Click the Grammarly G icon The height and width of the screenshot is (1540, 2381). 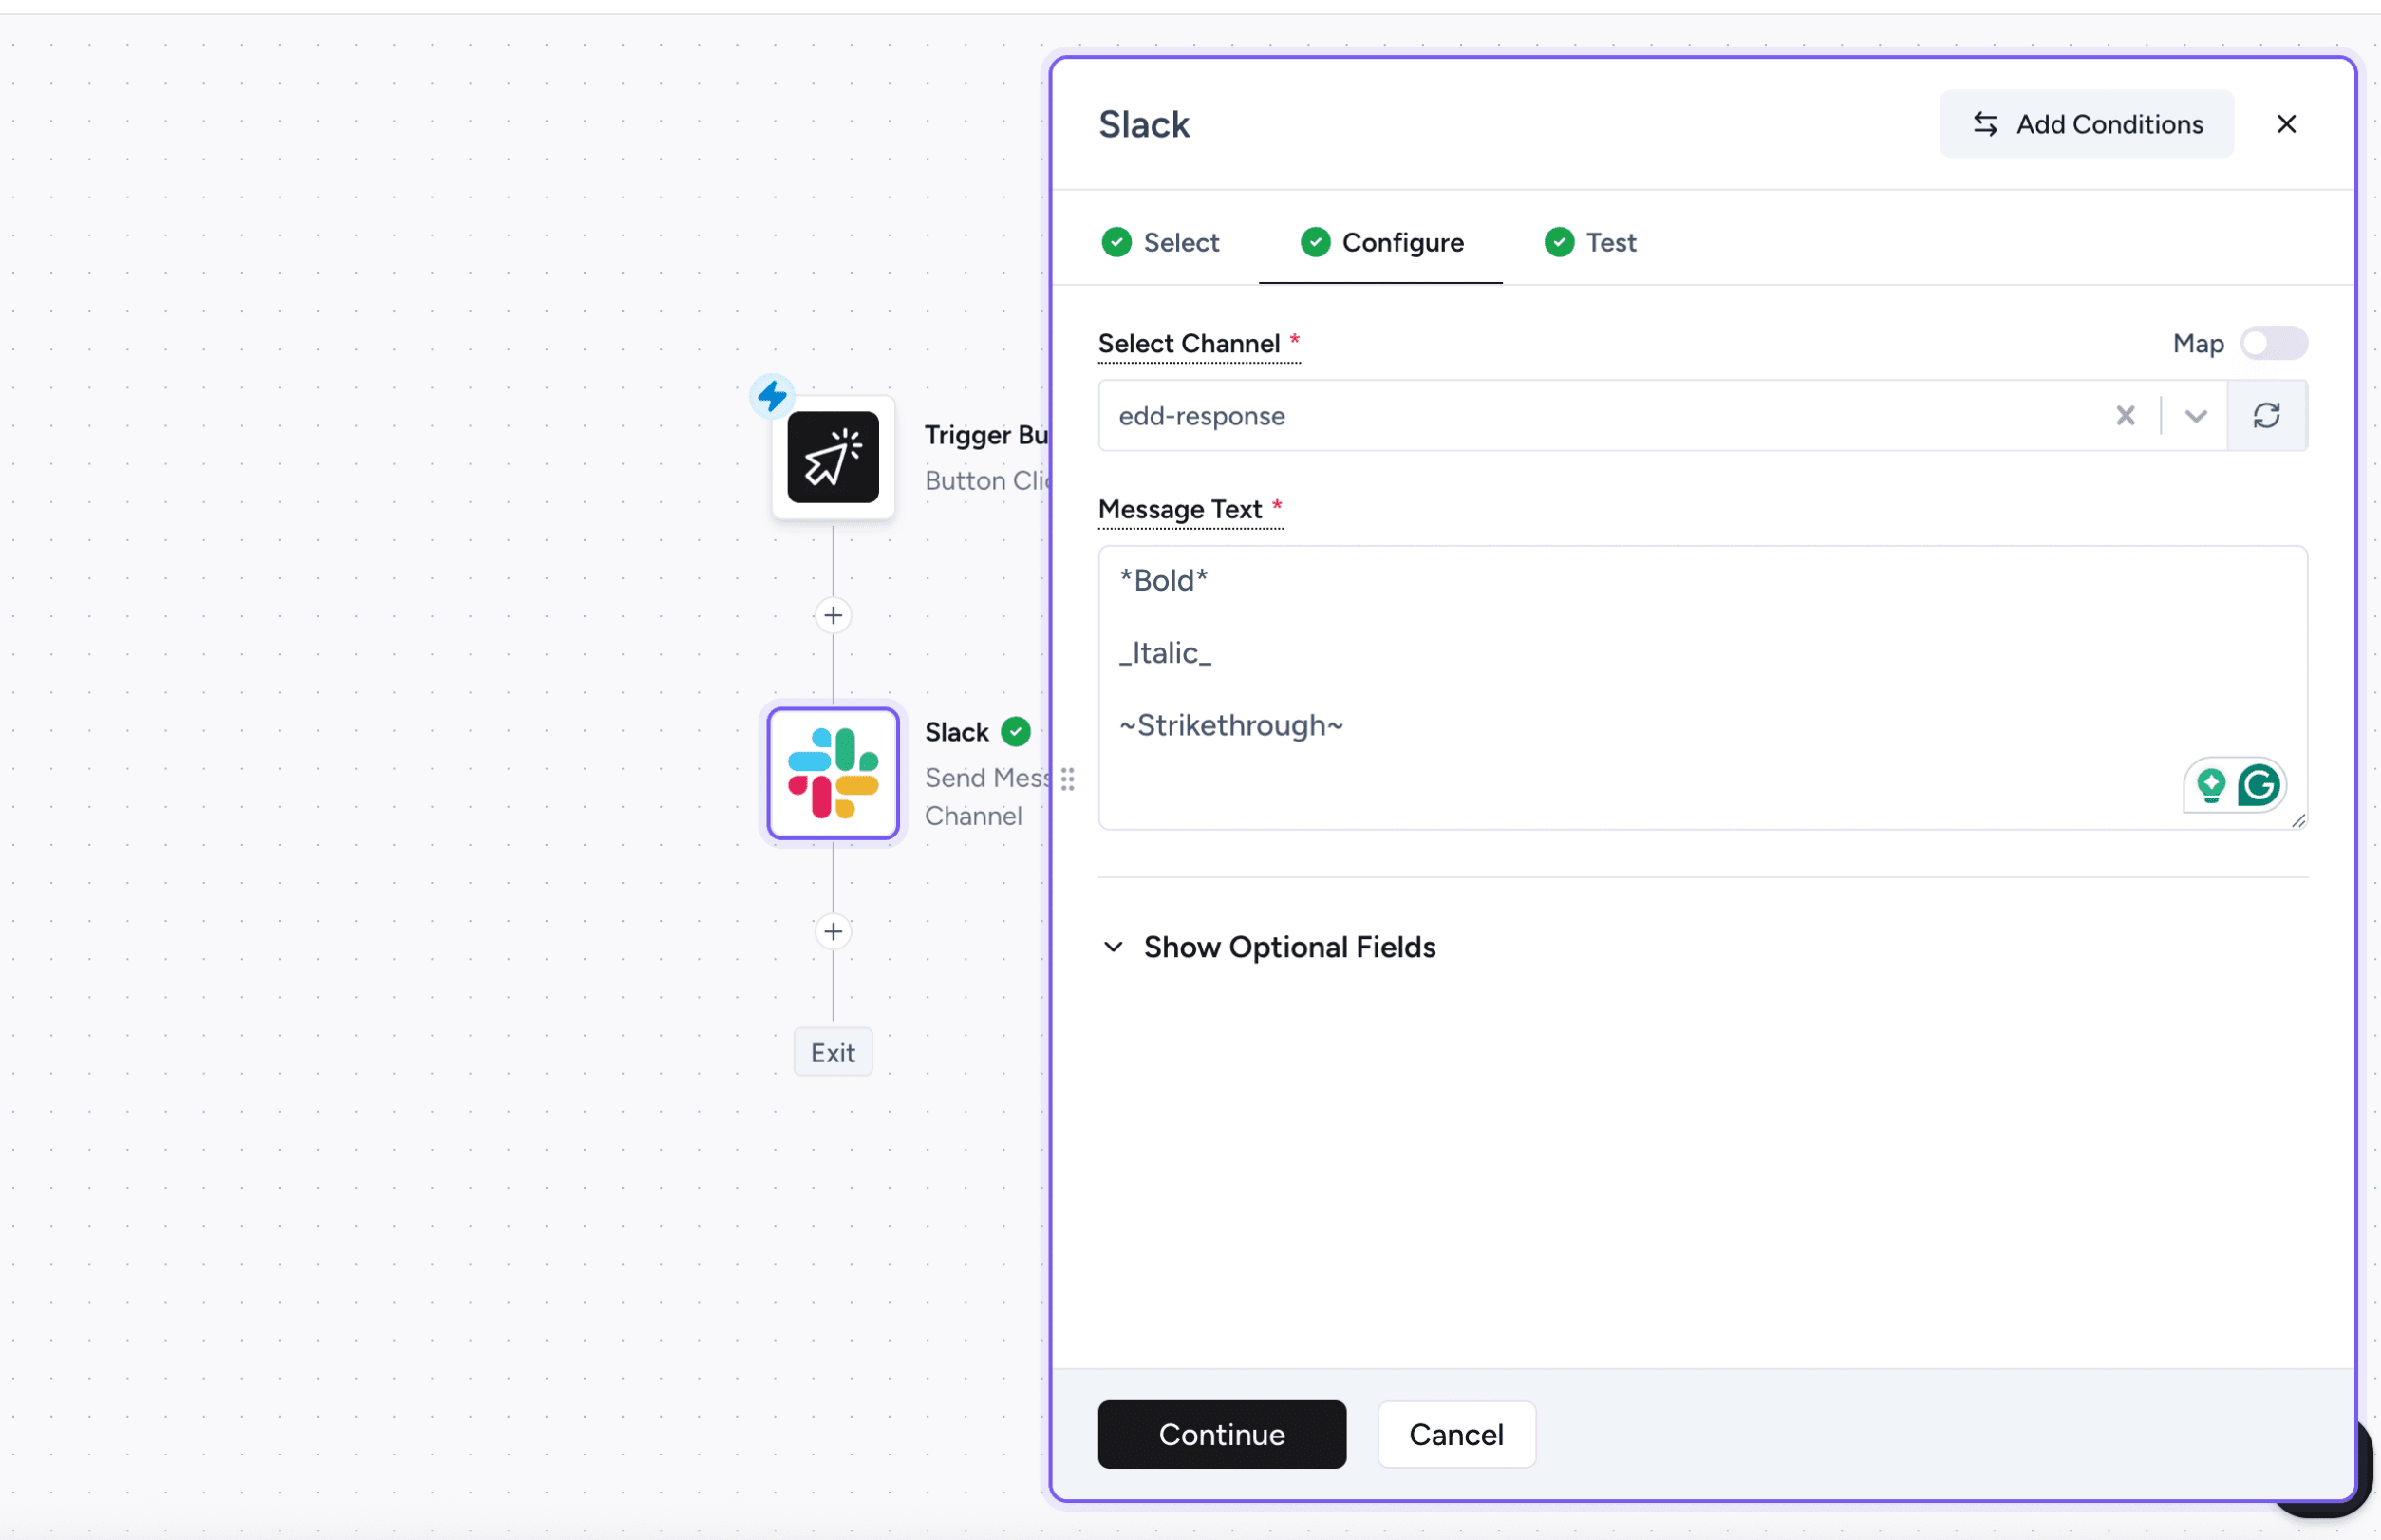click(x=2258, y=785)
